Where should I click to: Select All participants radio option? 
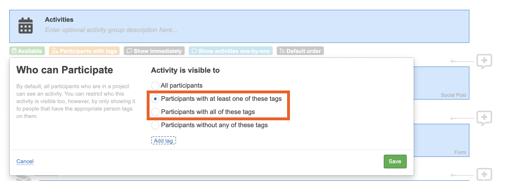155,86
